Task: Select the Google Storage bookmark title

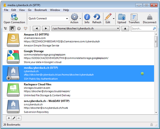Action: (x=34, y=51)
